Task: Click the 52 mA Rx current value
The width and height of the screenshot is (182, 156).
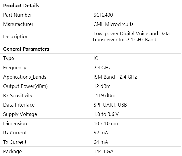Action: 101,133
